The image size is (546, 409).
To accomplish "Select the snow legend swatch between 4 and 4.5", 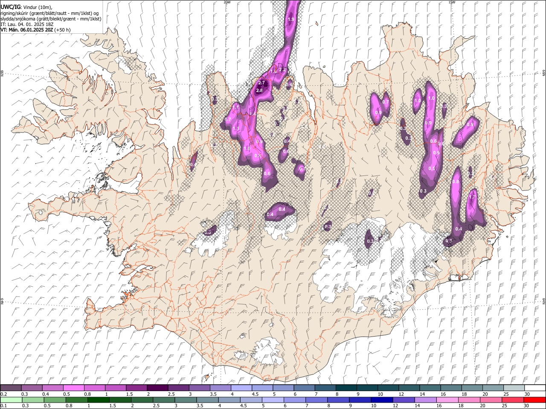I will [241, 388].
